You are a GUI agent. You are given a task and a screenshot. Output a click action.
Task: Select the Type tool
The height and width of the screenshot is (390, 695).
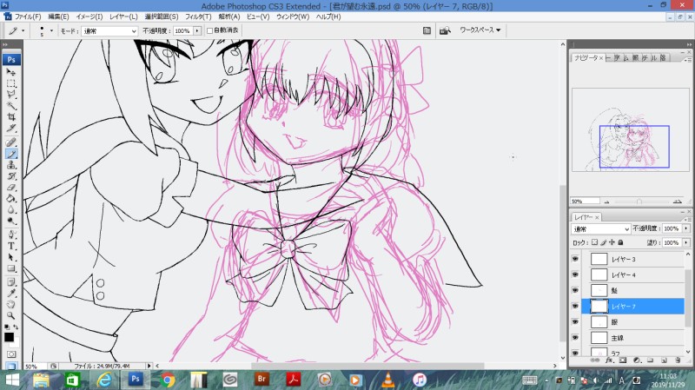click(x=11, y=246)
